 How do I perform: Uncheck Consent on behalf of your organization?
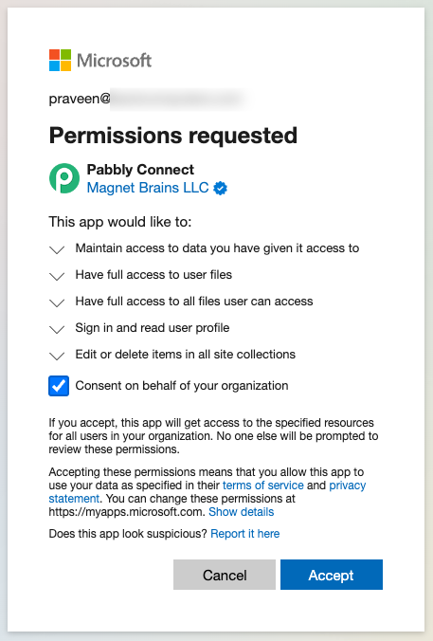59,386
